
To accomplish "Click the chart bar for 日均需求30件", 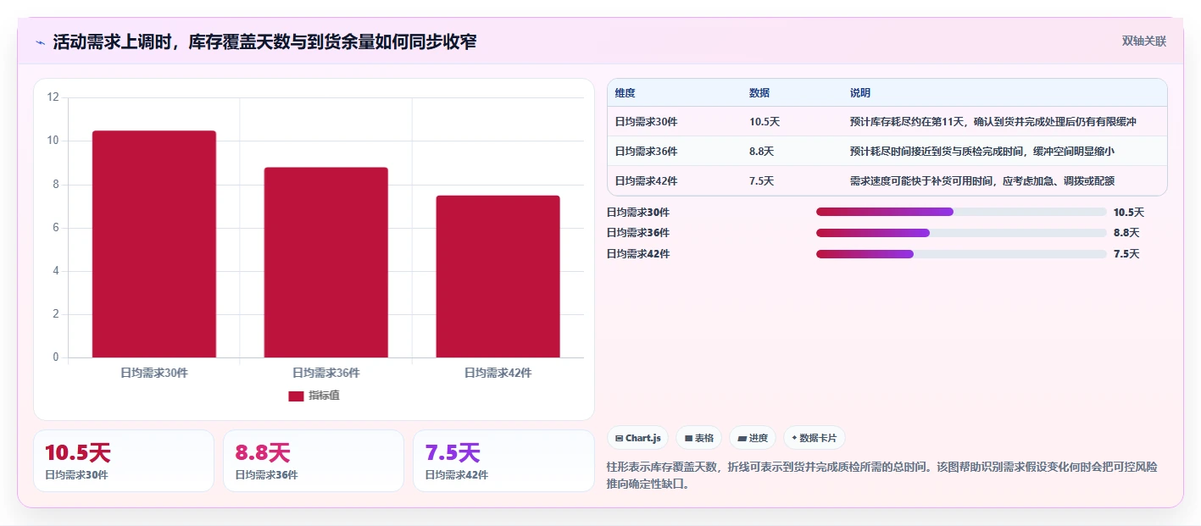I will 154,244.
